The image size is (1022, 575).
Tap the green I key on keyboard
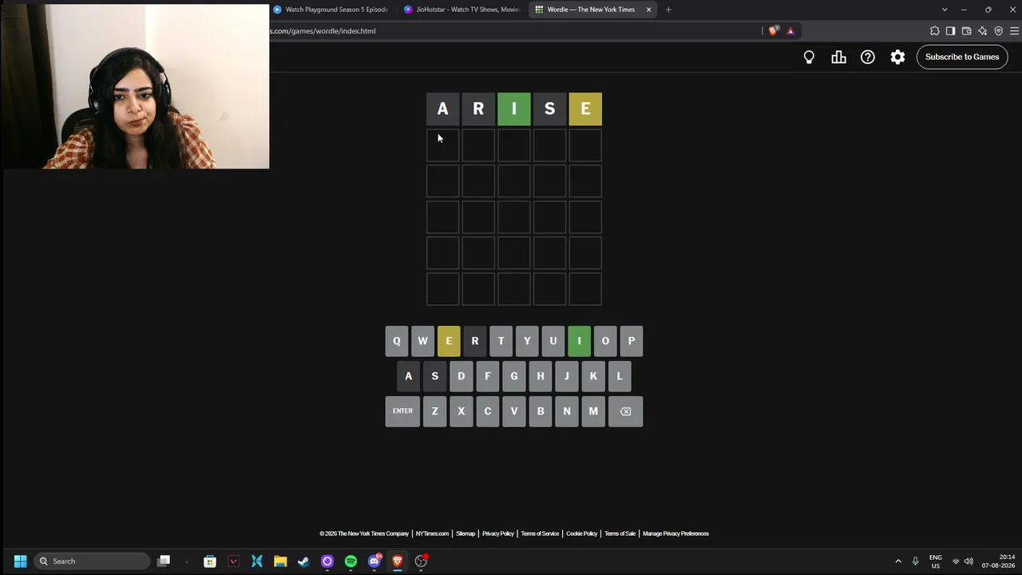pos(579,341)
